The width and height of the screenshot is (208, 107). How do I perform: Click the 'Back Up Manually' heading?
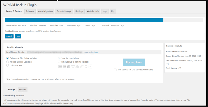tap(15, 47)
